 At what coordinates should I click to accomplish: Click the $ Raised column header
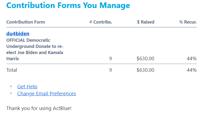(x=146, y=22)
